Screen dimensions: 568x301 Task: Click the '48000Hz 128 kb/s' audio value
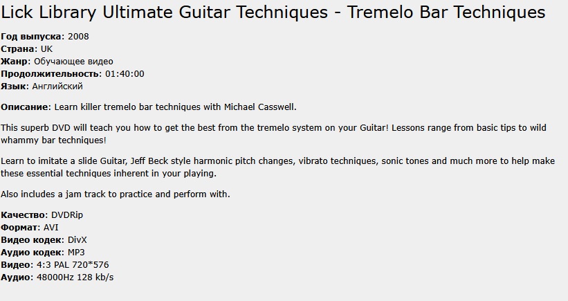[x=75, y=277]
